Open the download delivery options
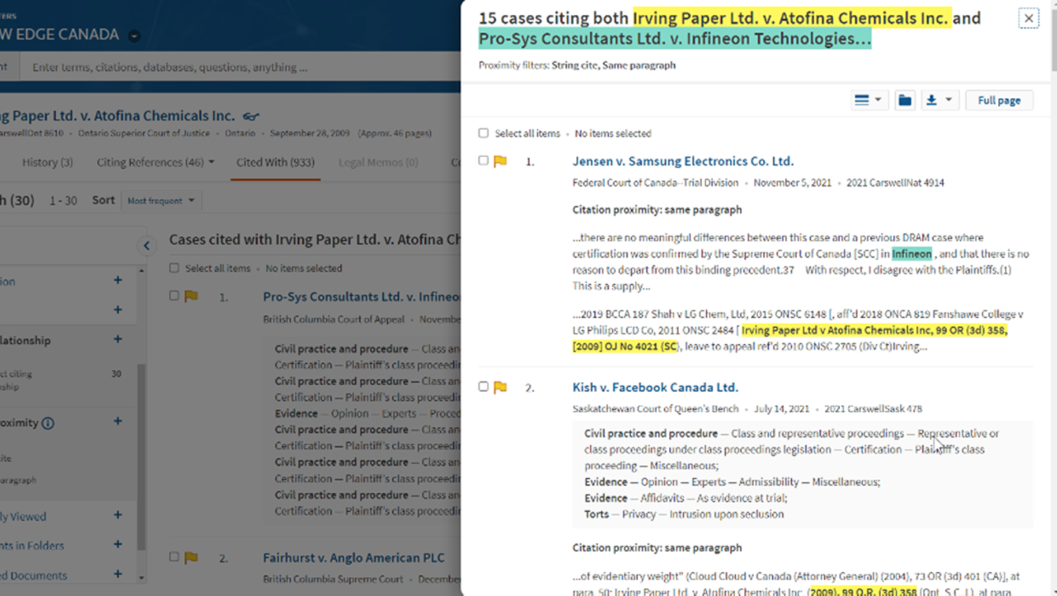 pos(939,101)
